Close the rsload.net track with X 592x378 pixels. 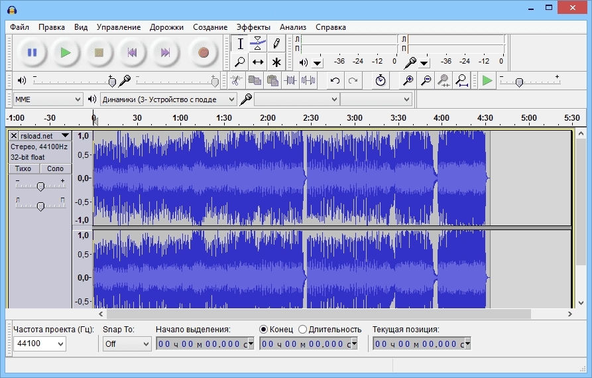pyautogui.click(x=14, y=135)
